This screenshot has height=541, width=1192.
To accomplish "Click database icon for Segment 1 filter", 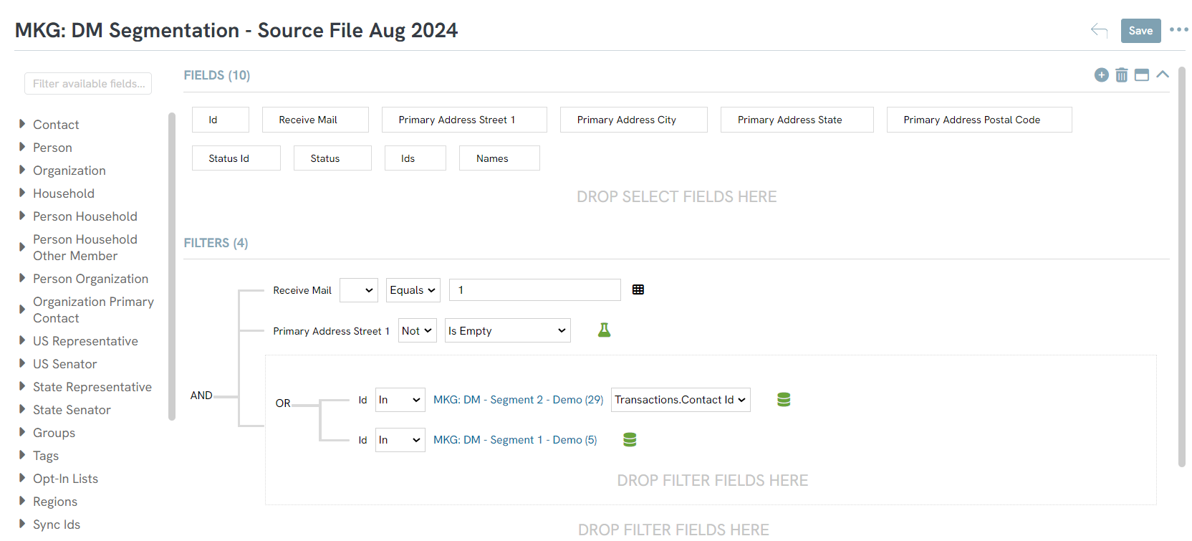I will (630, 440).
